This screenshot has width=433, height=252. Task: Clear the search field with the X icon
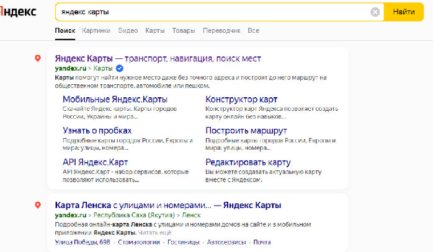375,12
